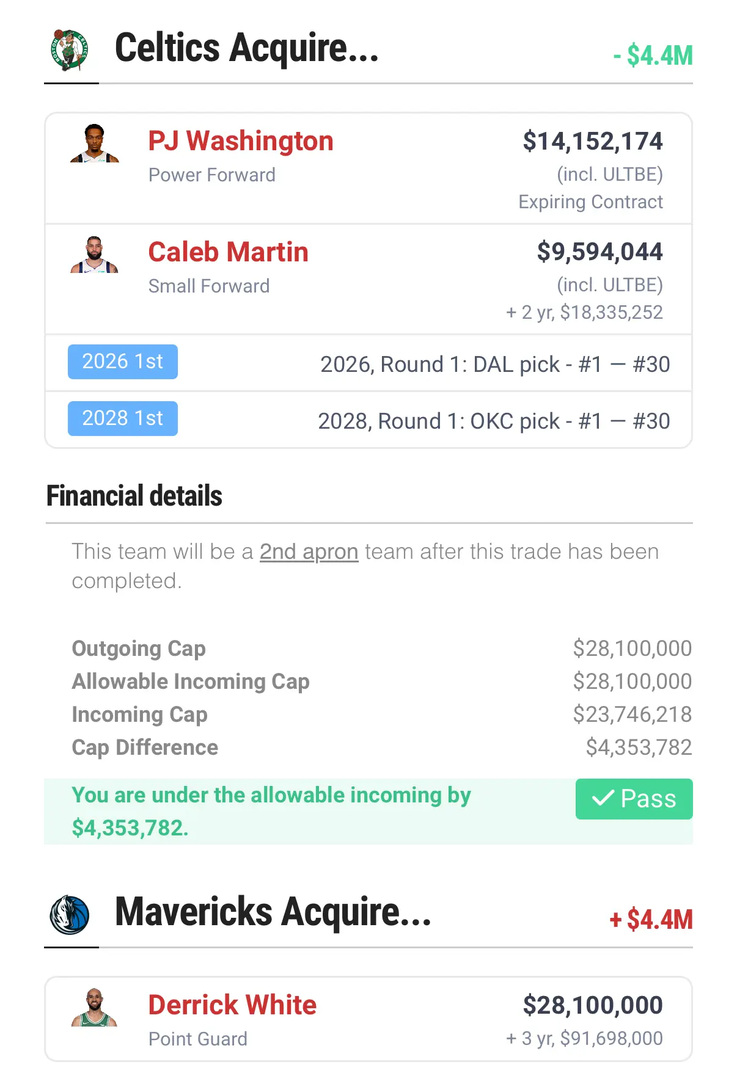
Task: Click the Dallas Mavericks team logo
Action: tap(70, 915)
